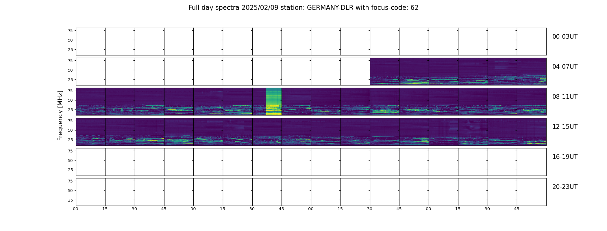Screen dimensions: 607x231
Task: Select the 20-23UT row label
Action: tap(565, 187)
